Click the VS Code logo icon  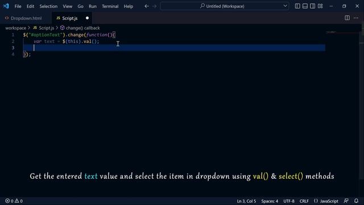6,6
